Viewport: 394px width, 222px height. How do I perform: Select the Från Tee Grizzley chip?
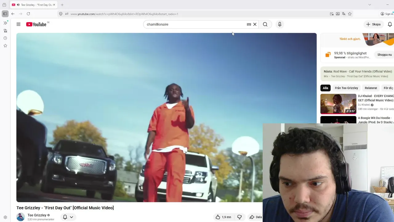coord(346,88)
